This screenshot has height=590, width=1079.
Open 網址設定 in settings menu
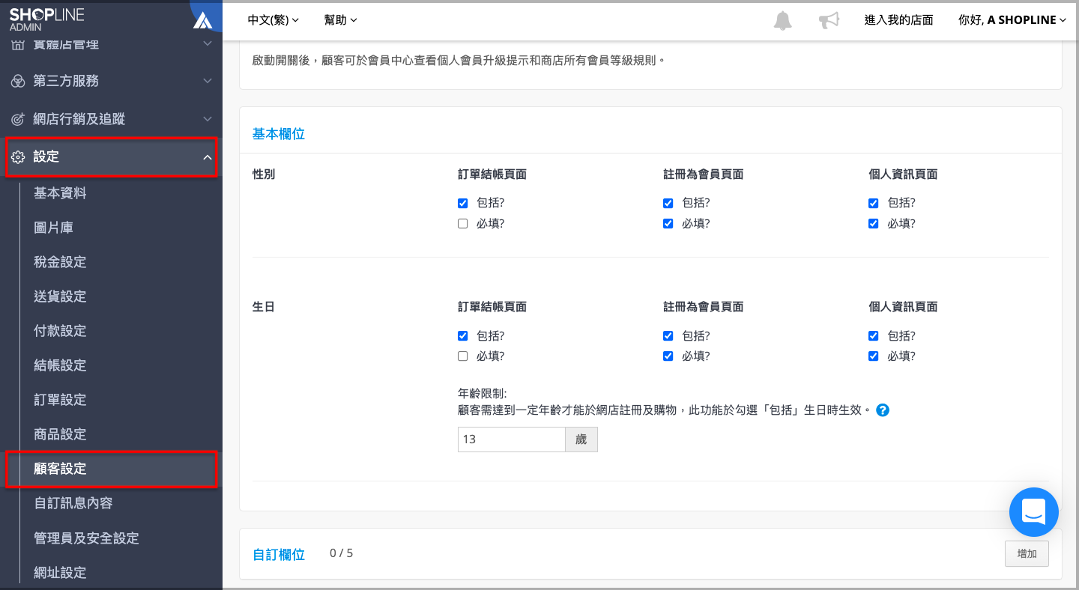(60, 573)
